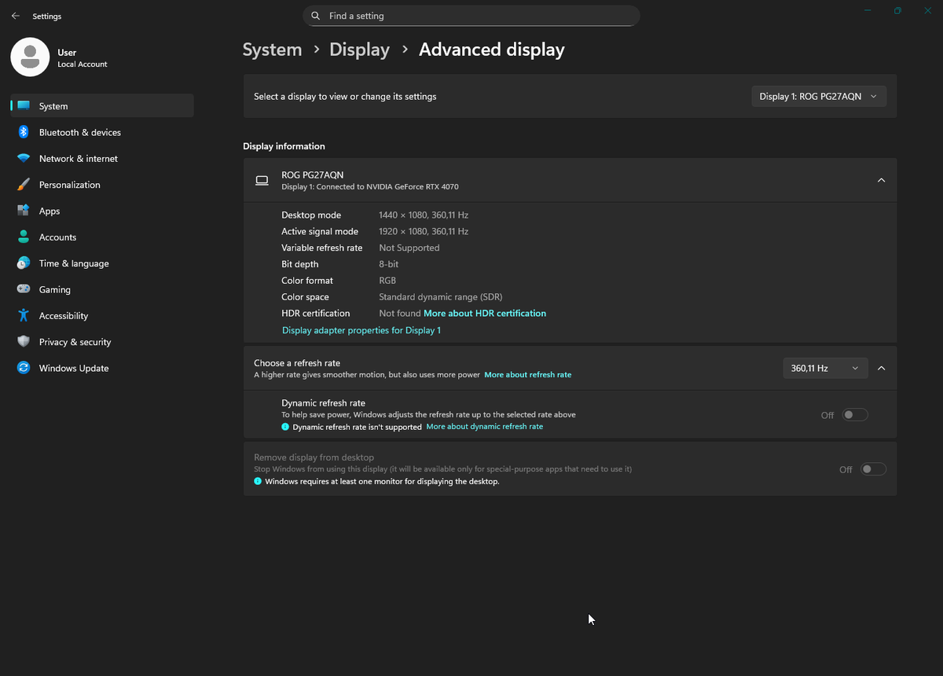Click the User Local Account name

[x=82, y=58]
